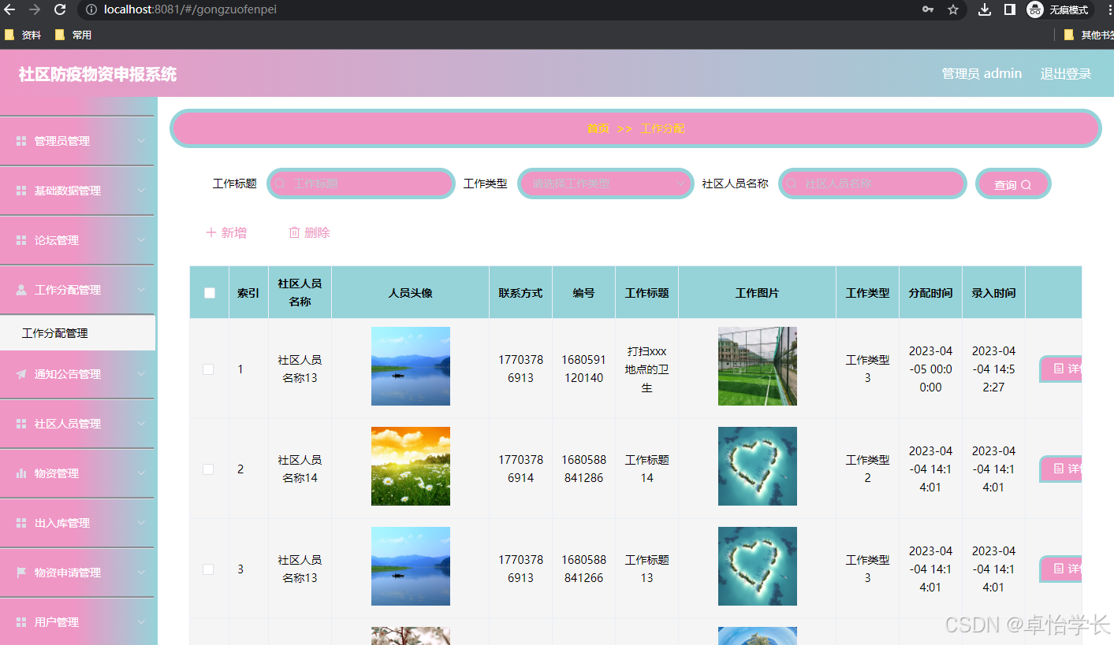Click the trash icon next to 删除
The height and width of the screenshot is (645, 1114).
(294, 232)
